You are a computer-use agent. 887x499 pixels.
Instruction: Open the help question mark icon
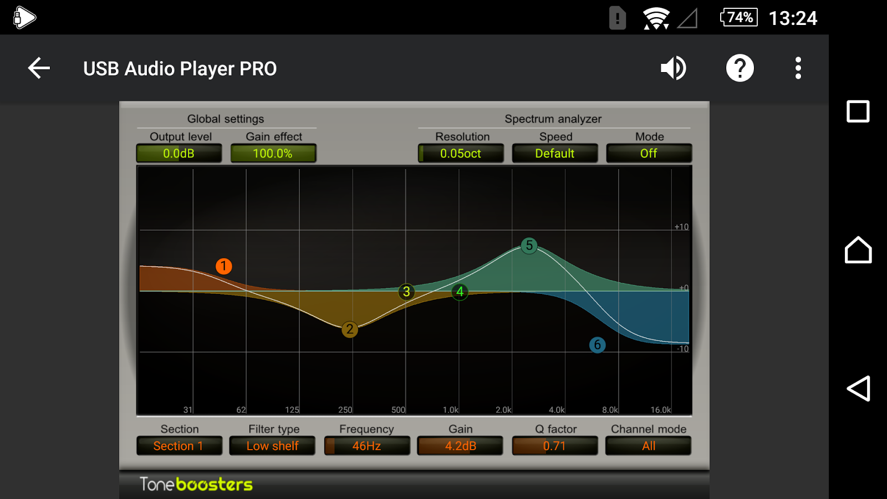coord(740,68)
